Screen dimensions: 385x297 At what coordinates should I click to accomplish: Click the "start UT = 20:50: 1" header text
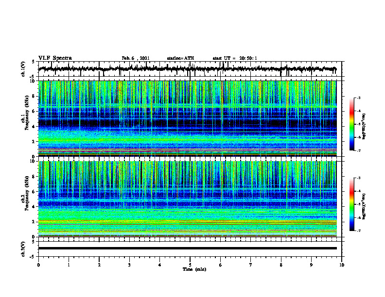point(235,58)
